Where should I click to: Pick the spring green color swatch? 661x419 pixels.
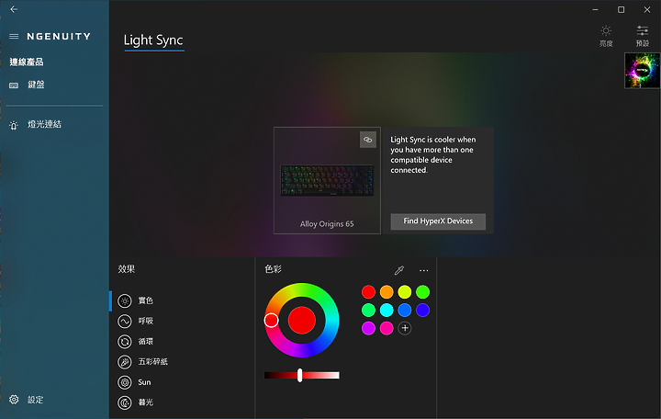coord(368,311)
